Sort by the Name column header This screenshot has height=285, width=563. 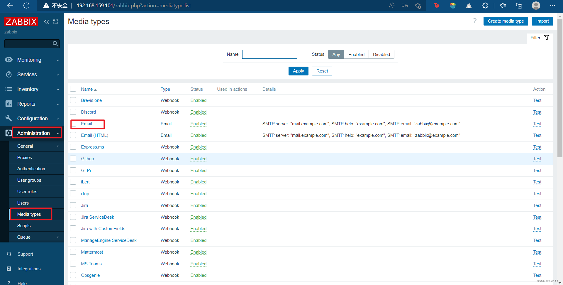point(89,89)
